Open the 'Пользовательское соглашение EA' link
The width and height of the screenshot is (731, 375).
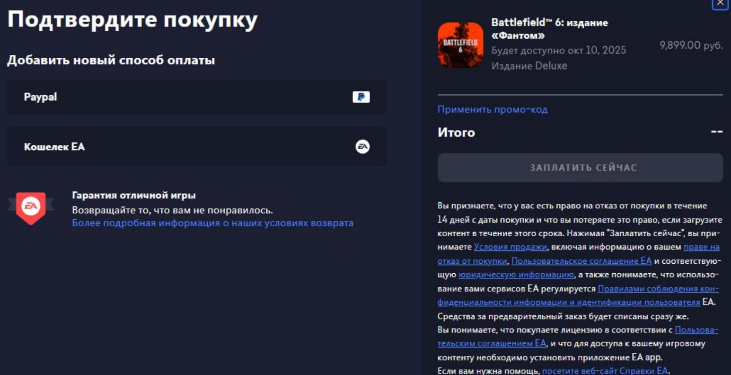coord(581,261)
